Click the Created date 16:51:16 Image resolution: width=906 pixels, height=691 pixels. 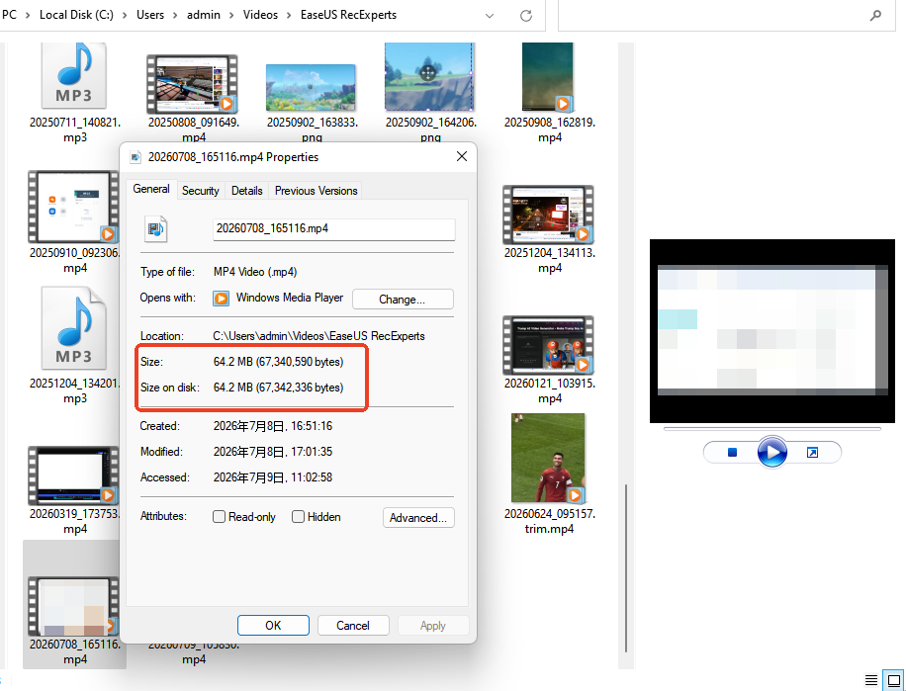pyautogui.click(x=273, y=426)
